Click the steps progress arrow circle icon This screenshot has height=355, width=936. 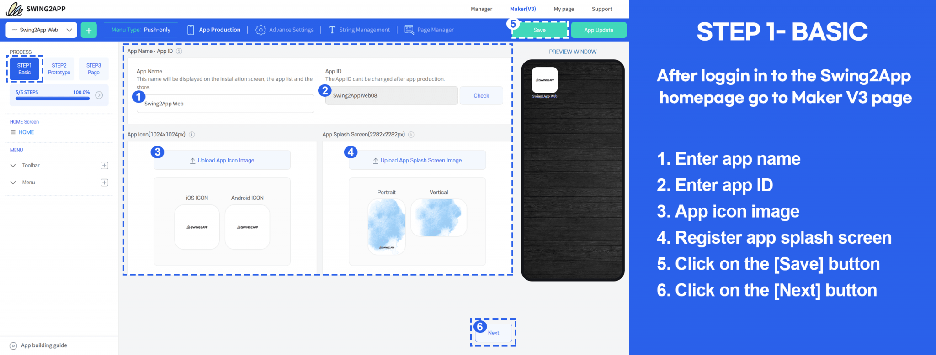pyautogui.click(x=99, y=95)
